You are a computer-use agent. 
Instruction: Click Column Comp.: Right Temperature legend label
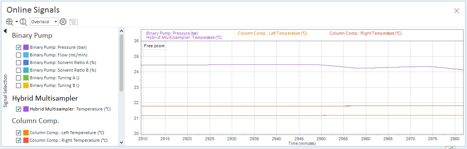click(x=365, y=34)
